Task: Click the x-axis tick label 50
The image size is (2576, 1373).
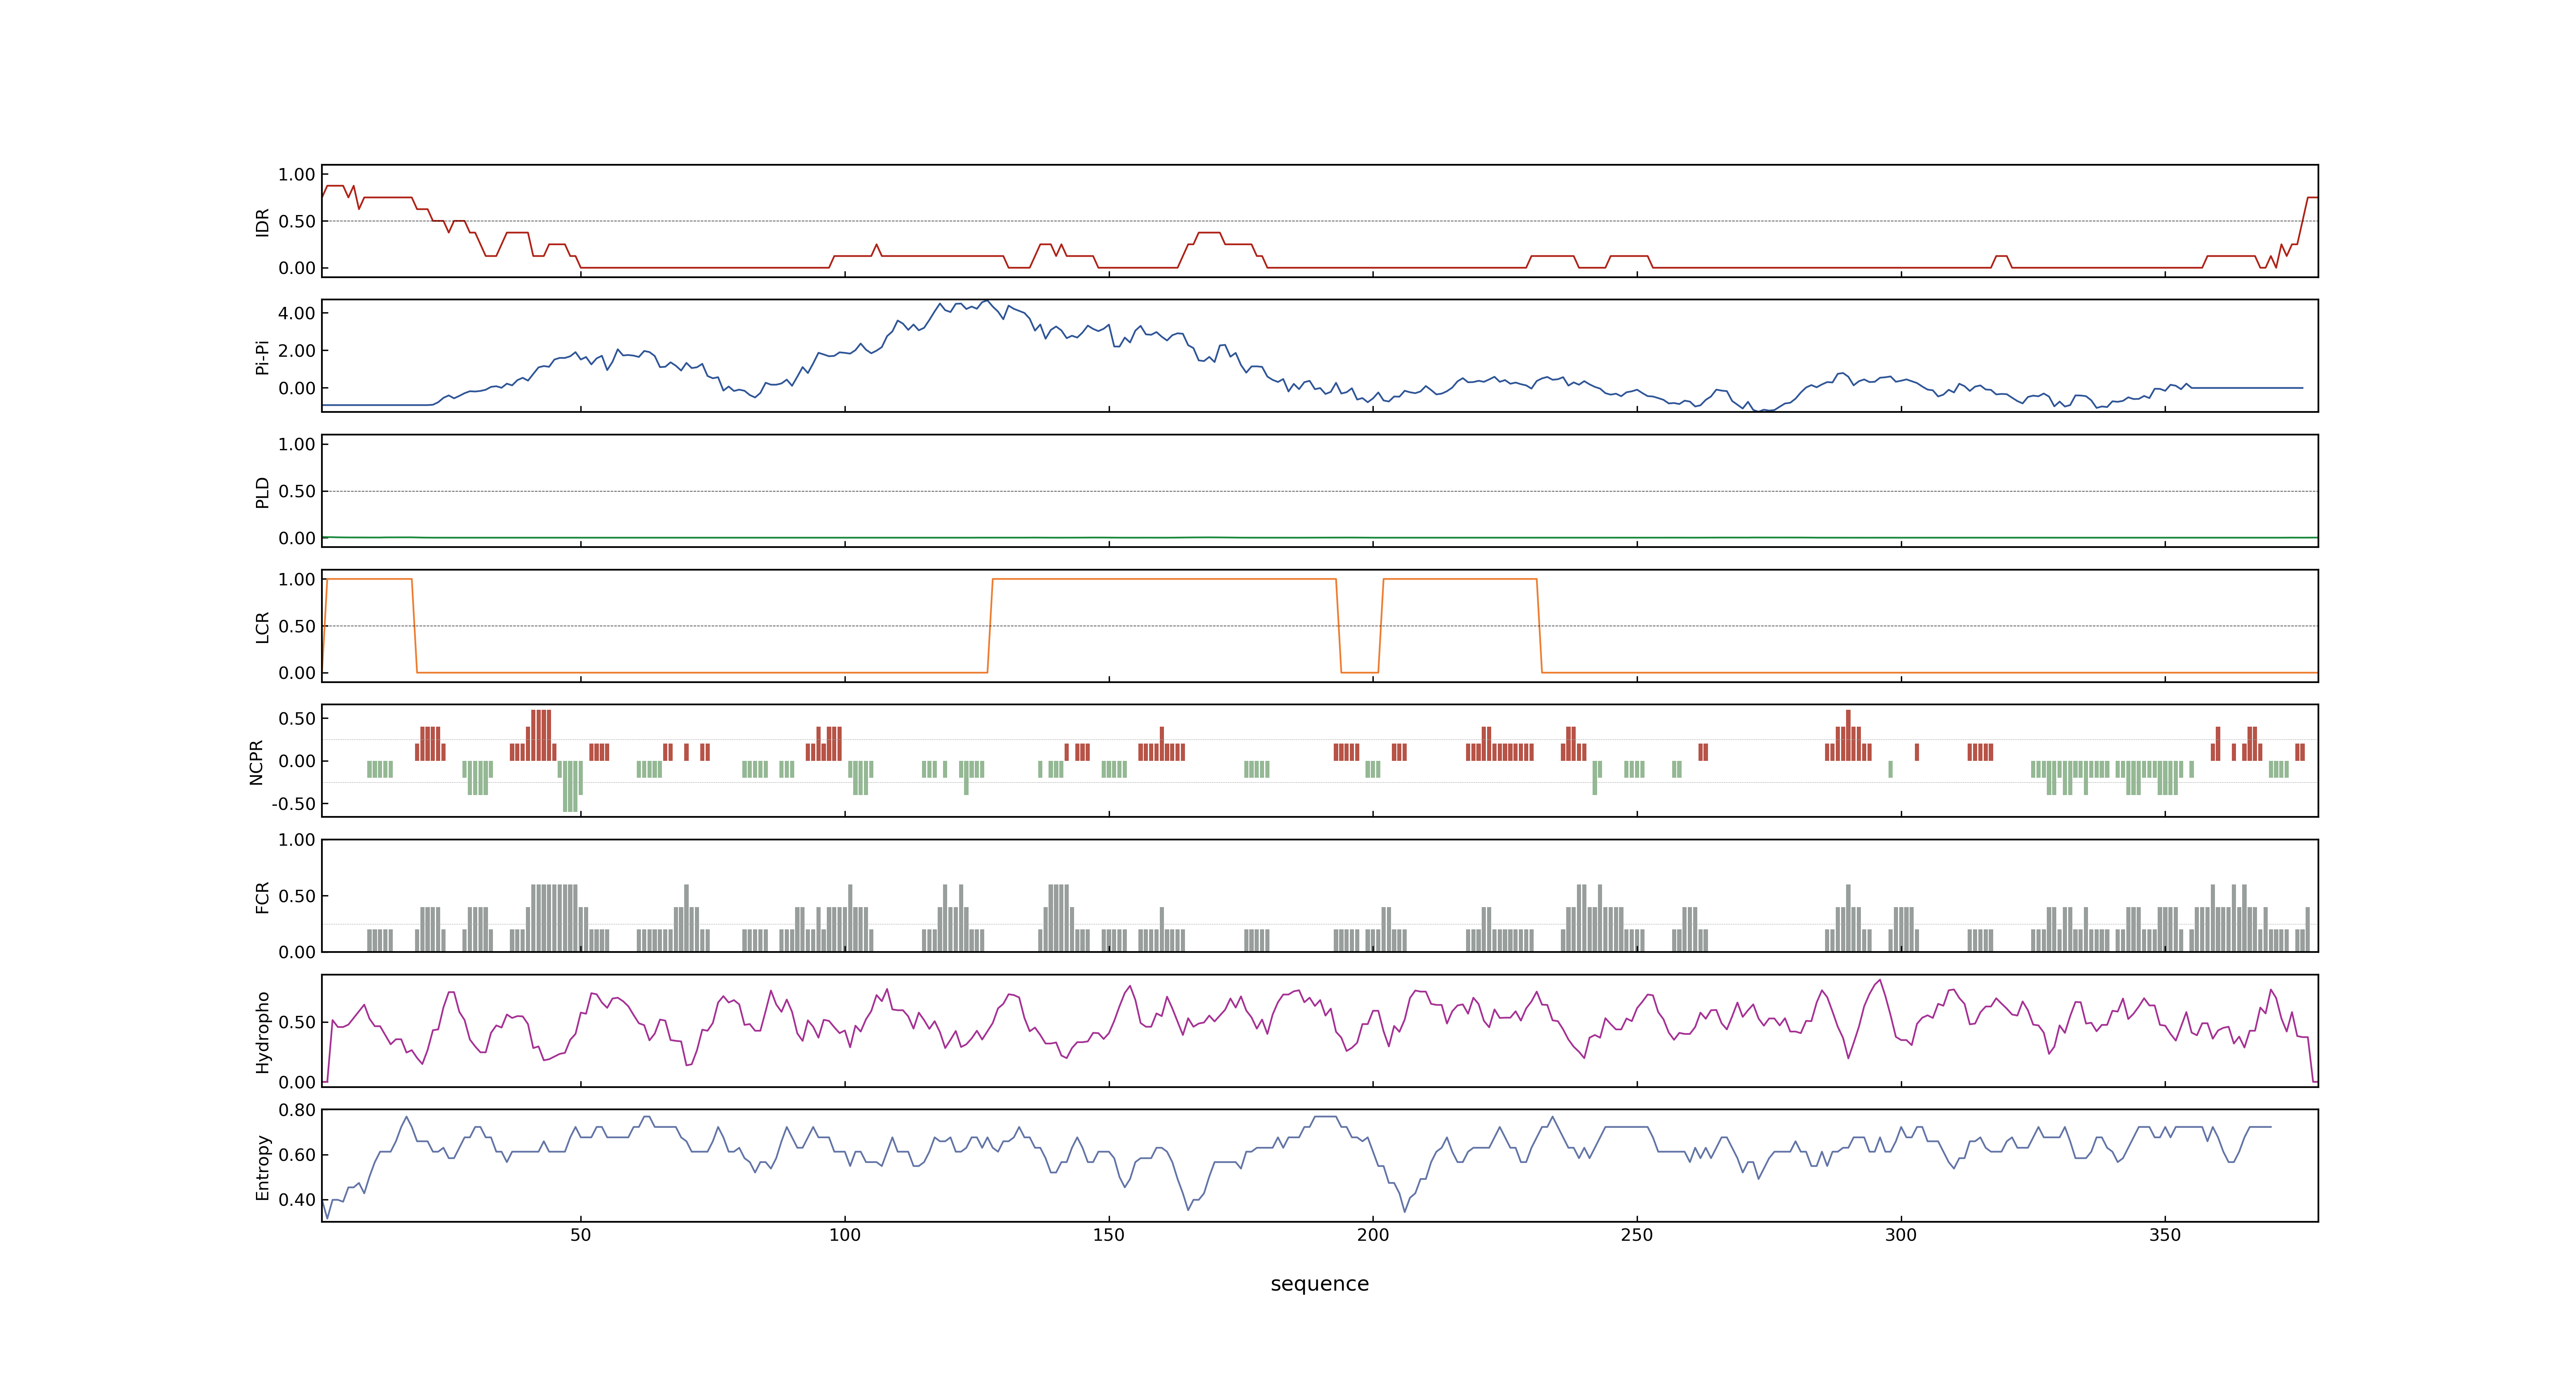Action: [x=580, y=1235]
